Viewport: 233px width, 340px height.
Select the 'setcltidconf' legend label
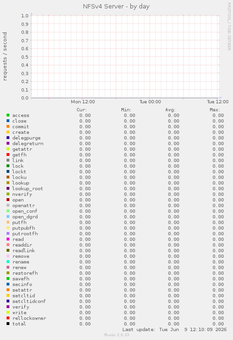[29, 301]
